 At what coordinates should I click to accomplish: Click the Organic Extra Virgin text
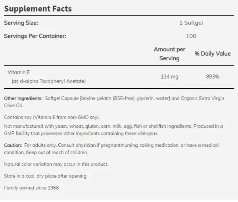(x=202, y=98)
